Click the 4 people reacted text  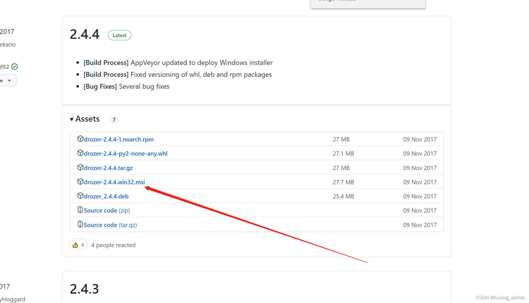(x=113, y=245)
